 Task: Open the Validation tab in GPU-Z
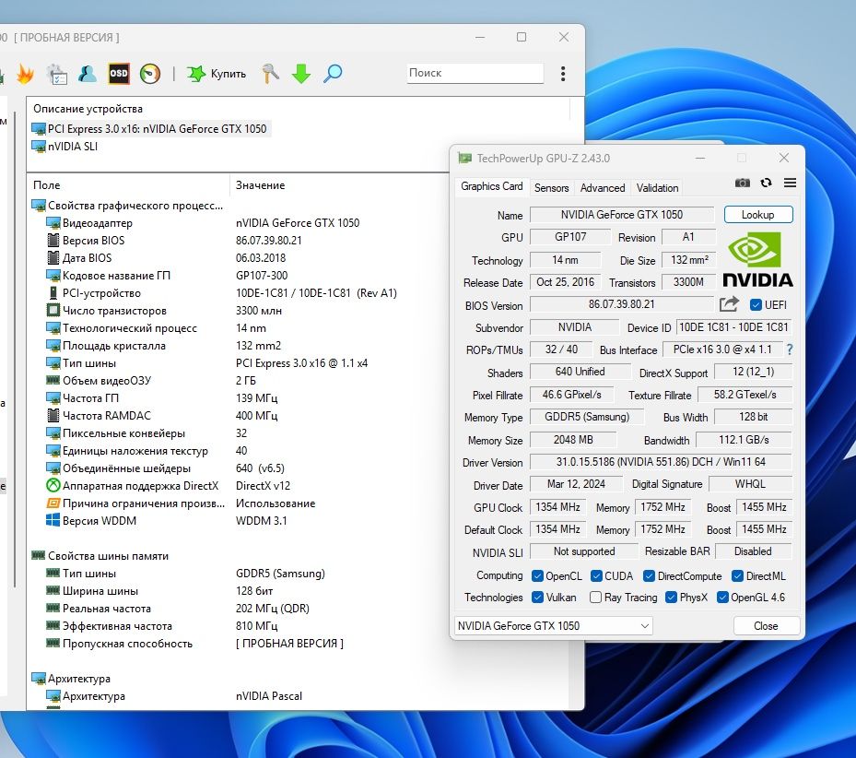[x=657, y=188]
